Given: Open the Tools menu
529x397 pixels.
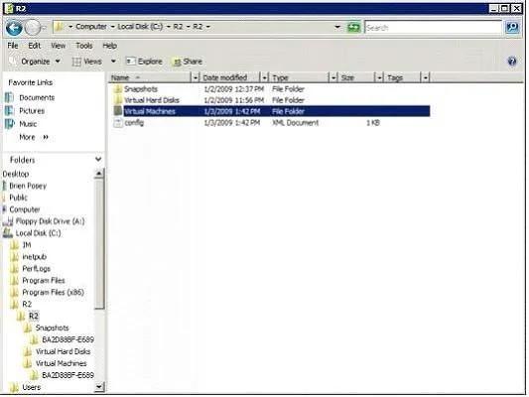Looking at the screenshot, I should click(x=84, y=46).
